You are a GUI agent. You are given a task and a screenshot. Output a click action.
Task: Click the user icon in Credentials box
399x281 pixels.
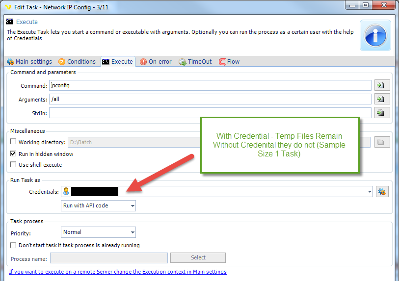[x=66, y=192]
